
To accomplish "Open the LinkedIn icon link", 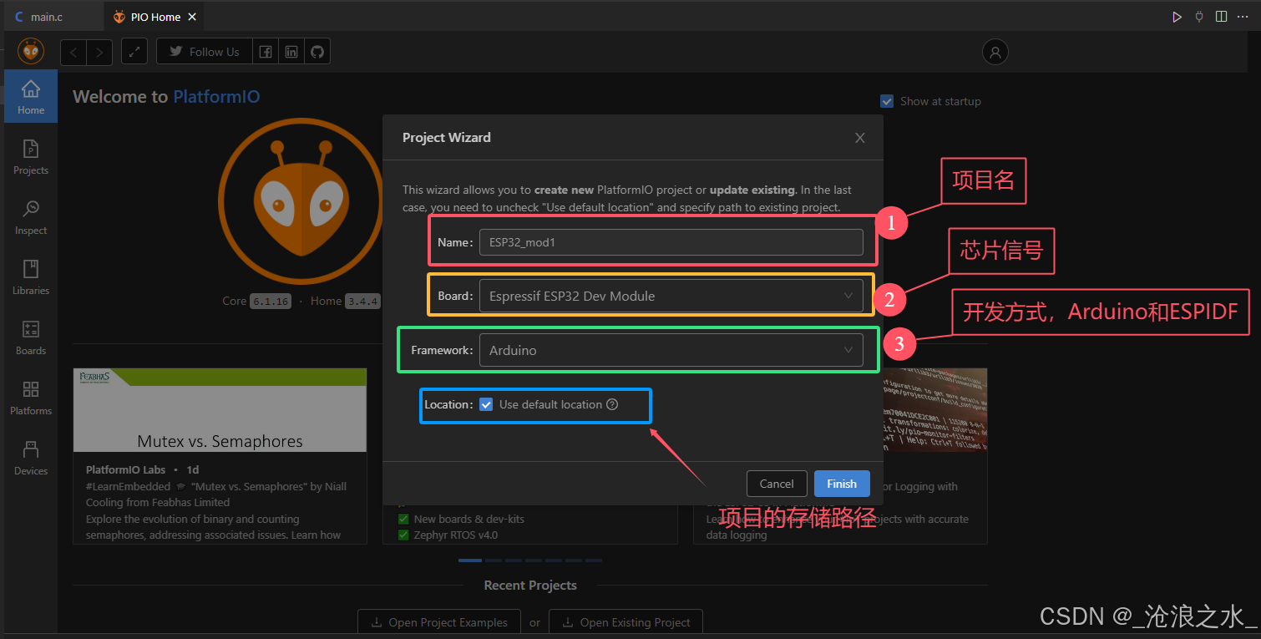I will pyautogui.click(x=291, y=52).
